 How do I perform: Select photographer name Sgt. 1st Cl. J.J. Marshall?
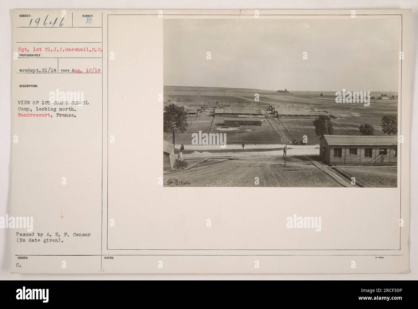tap(61, 50)
